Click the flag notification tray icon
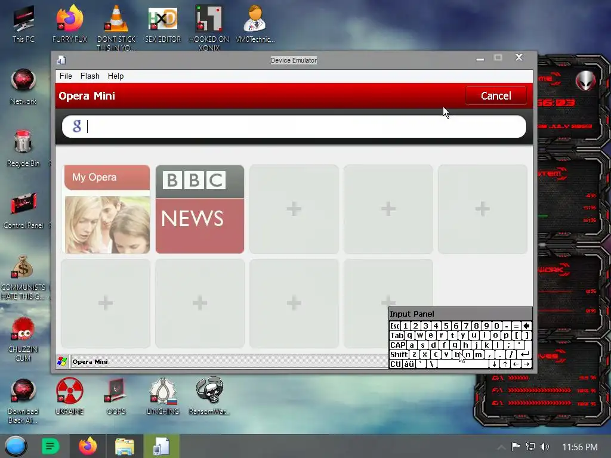Screen dimensions: 611x458 (x=516, y=447)
